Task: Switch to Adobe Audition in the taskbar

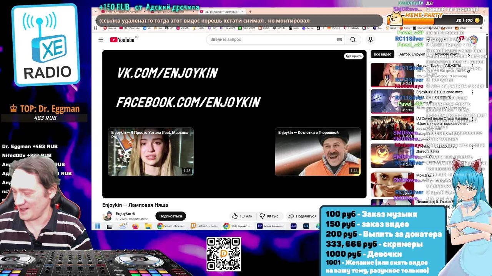Action: (294, 226)
